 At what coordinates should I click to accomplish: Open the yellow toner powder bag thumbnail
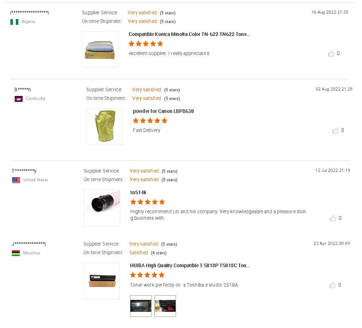point(104,126)
